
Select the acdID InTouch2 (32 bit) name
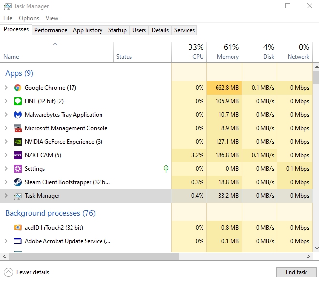point(54,228)
